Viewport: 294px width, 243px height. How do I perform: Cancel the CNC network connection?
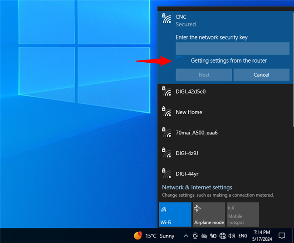pyautogui.click(x=261, y=74)
